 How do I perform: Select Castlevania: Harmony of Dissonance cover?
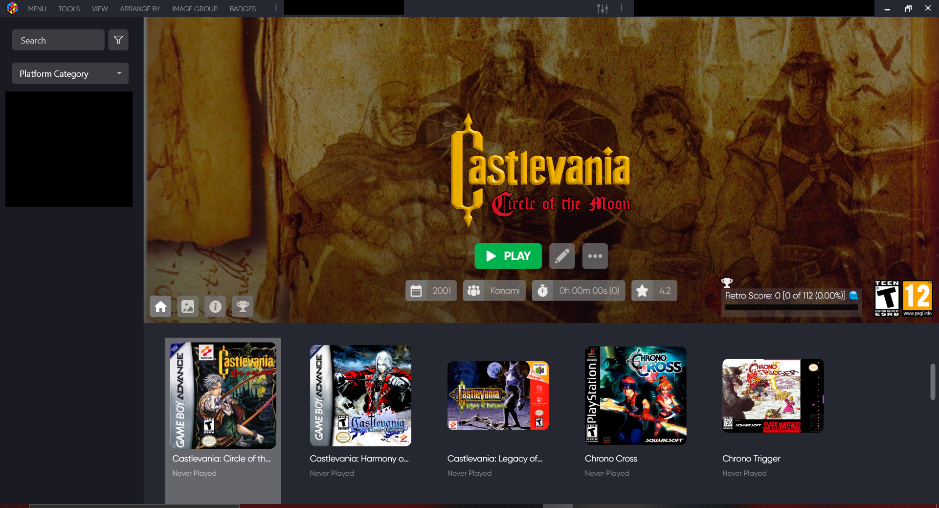pyautogui.click(x=360, y=395)
